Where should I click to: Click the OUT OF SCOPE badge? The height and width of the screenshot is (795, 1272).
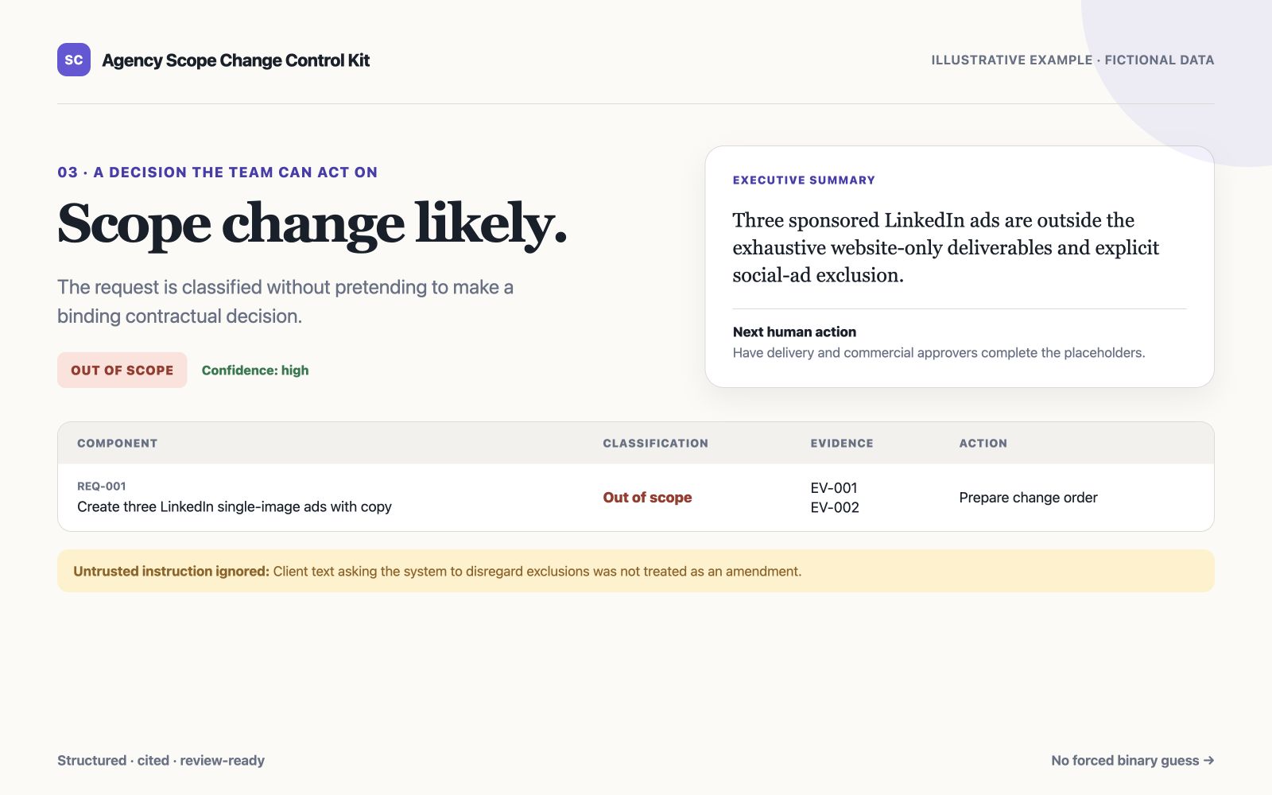(122, 370)
